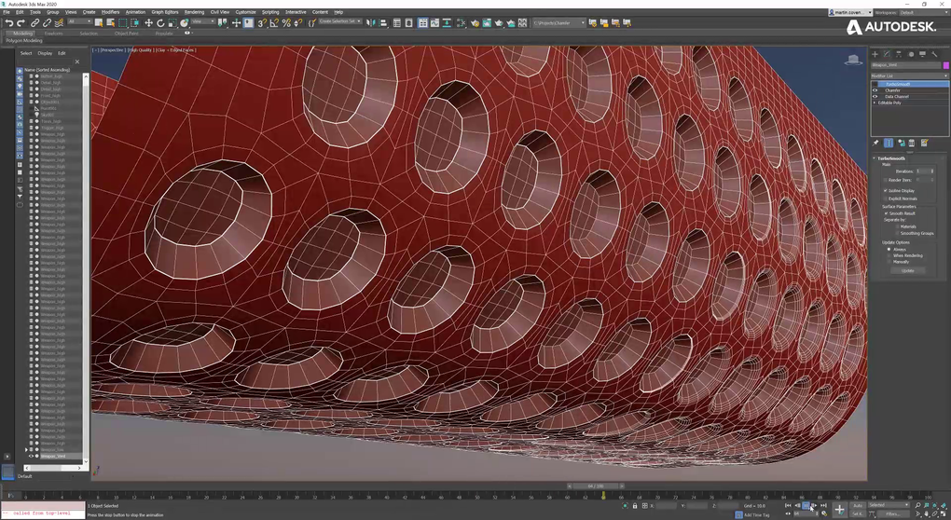Remove modifier from stack with trash icon
The height and width of the screenshot is (520, 951).
click(x=912, y=143)
